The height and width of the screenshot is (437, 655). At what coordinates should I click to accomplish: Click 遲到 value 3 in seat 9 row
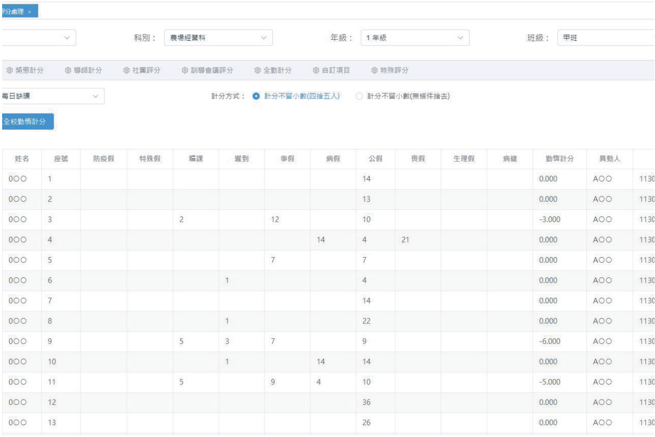click(227, 341)
